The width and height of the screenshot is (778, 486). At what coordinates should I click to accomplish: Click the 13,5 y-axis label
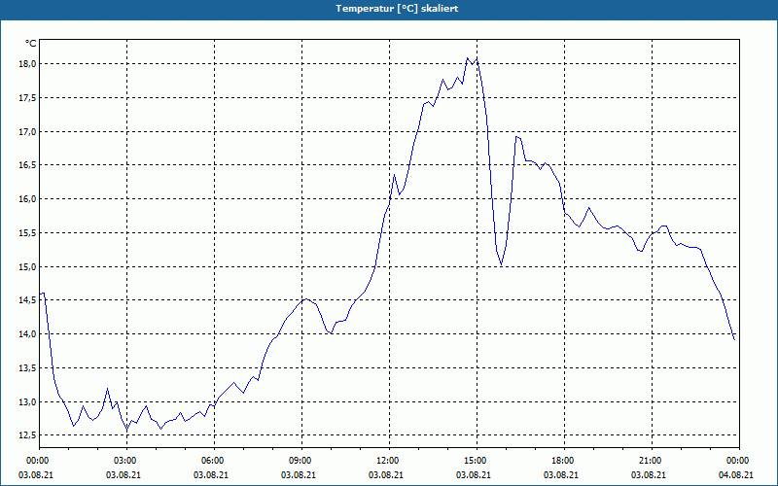28,368
